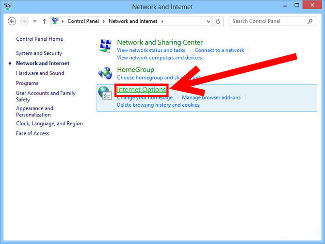
Task: Open Hardware and Sound category
Action: (x=40, y=73)
